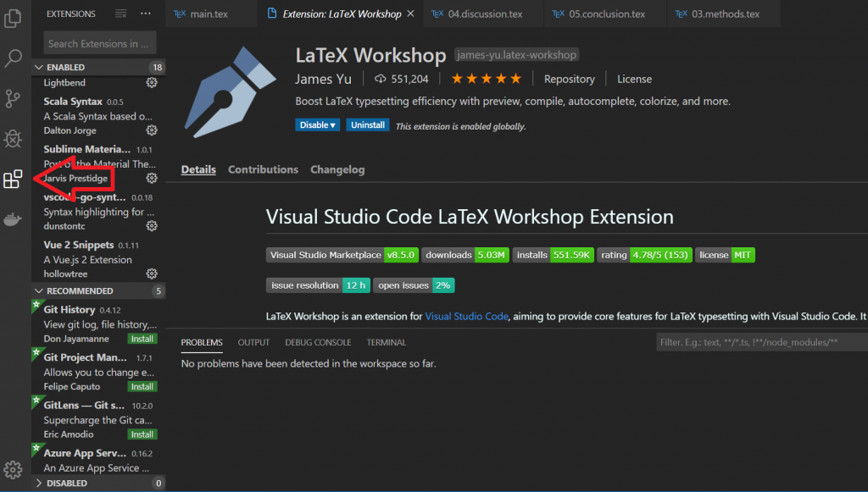Switch to the Changelog tab

337,169
